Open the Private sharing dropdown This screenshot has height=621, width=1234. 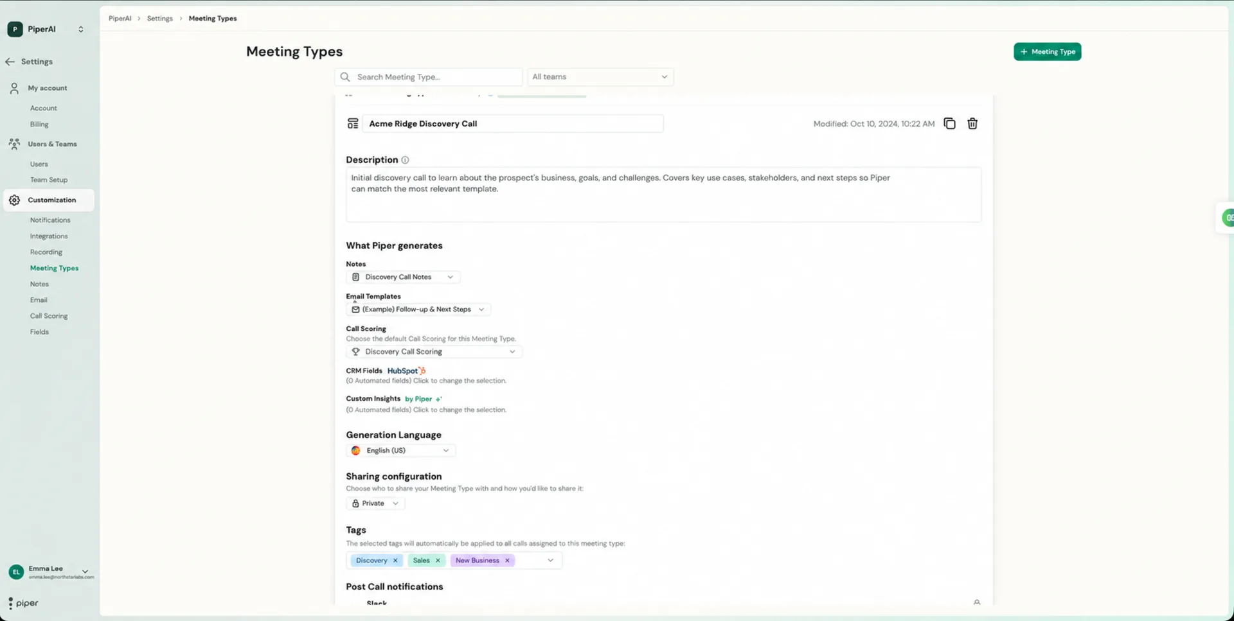tap(375, 503)
